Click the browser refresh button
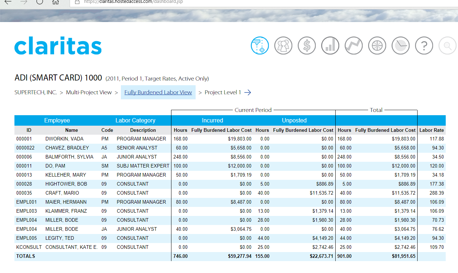This screenshot has height=273, width=458. click(40, 2)
